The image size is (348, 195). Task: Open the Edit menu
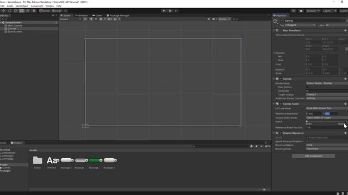point(2,6)
